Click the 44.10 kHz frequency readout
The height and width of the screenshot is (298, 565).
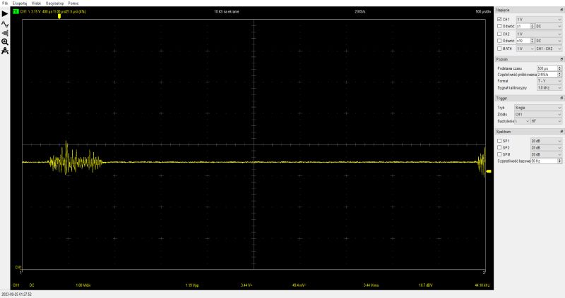pyautogui.click(x=482, y=285)
